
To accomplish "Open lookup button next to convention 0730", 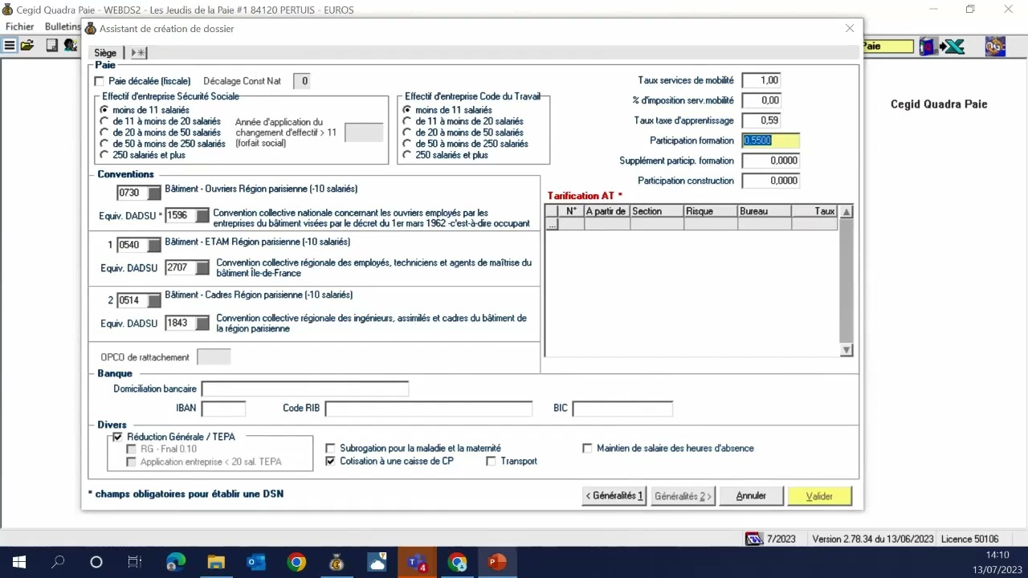I will (x=154, y=193).
